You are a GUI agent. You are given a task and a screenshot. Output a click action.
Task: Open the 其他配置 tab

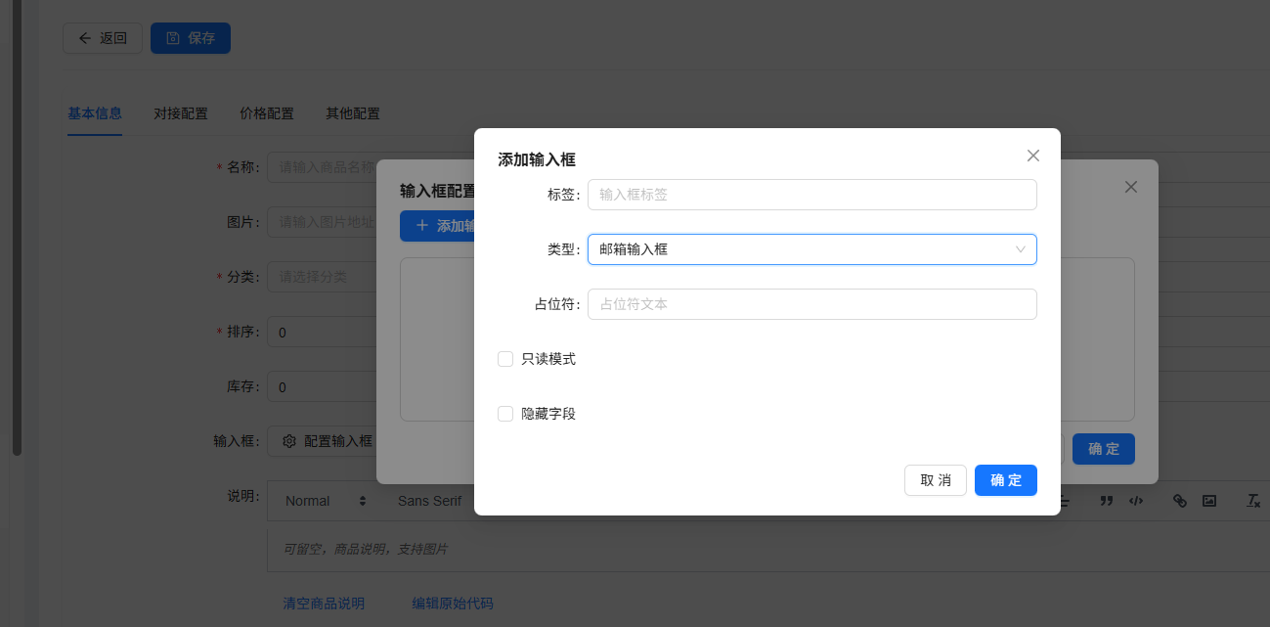tap(353, 113)
